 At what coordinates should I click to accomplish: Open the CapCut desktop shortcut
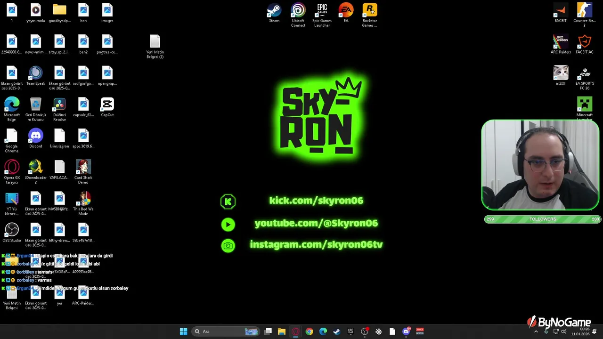(x=107, y=107)
